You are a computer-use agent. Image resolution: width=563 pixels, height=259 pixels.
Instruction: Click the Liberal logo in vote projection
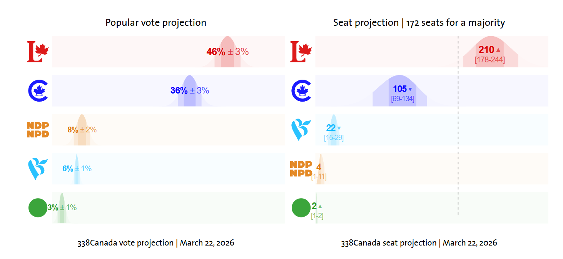point(38,52)
